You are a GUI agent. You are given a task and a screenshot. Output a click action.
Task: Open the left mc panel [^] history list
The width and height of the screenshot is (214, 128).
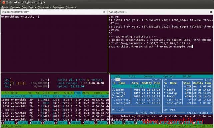156,80
